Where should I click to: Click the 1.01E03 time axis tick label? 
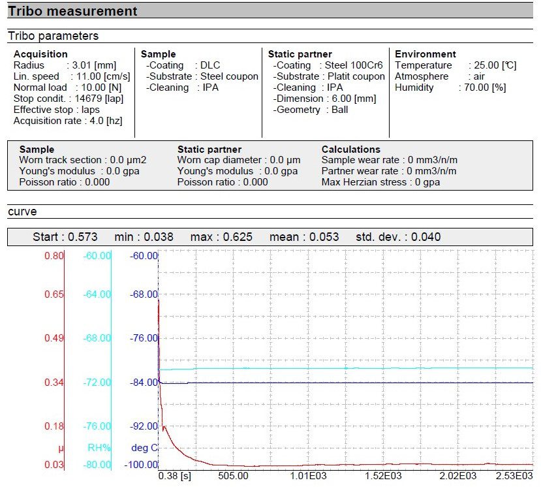click(x=307, y=476)
